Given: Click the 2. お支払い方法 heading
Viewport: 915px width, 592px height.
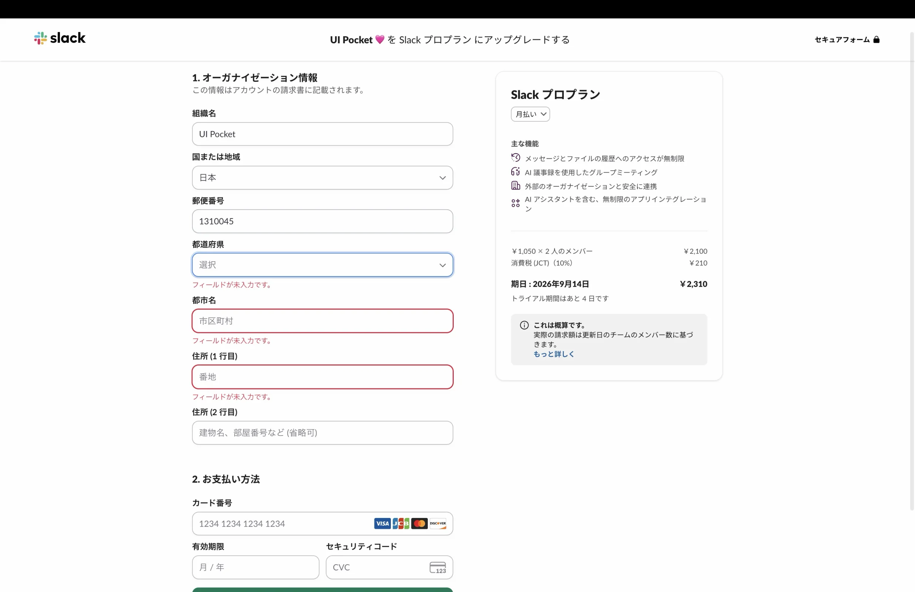Looking at the screenshot, I should click(x=226, y=479).
